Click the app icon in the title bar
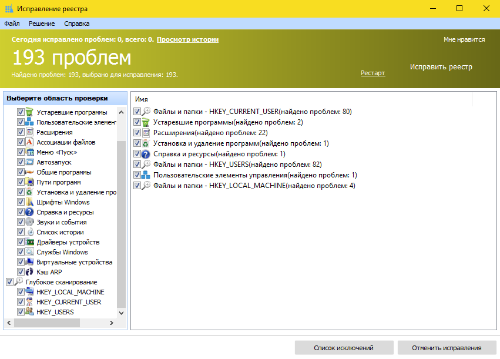Viewport: 500px width, 359px height. (9, 9)
